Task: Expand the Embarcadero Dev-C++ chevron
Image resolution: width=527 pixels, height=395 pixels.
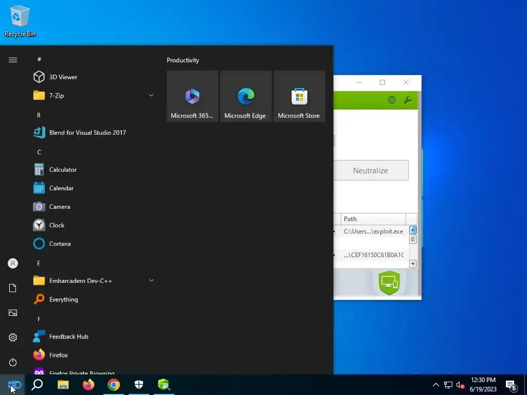Action: click(x=151, y=280)
